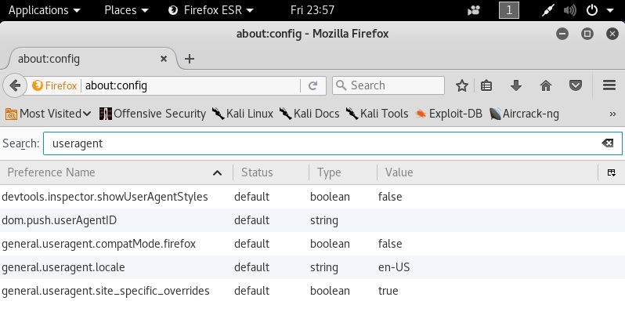Viewport: 625px width, 330px height.
Task: Open the volume speaker icon
Action: [569, 10]
